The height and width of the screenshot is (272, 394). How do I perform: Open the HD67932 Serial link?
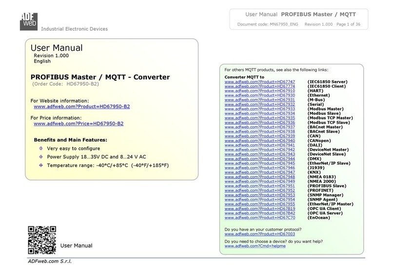(x=260, y=104)
